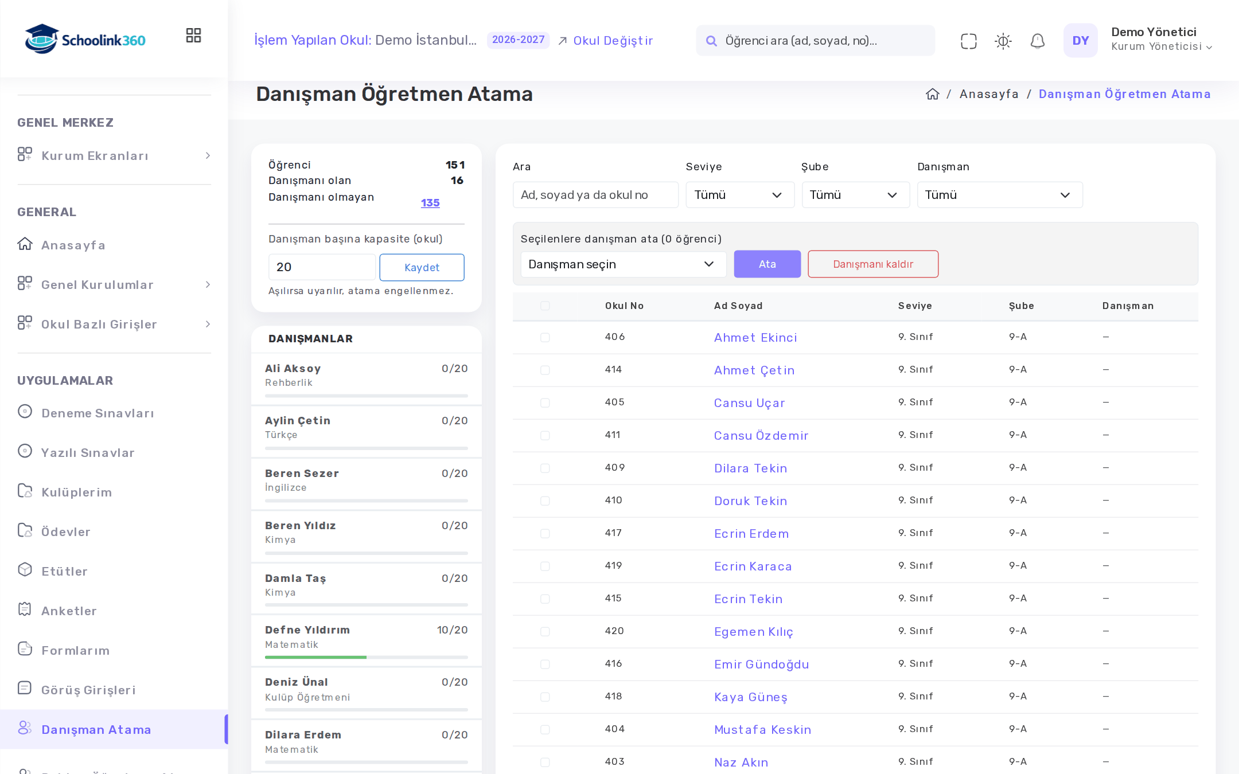
Task: Click the Kulüplerim folder icon
Action: pos(25,491)
